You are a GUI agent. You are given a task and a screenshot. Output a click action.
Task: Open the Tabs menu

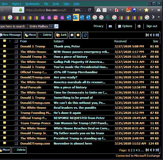66,4
